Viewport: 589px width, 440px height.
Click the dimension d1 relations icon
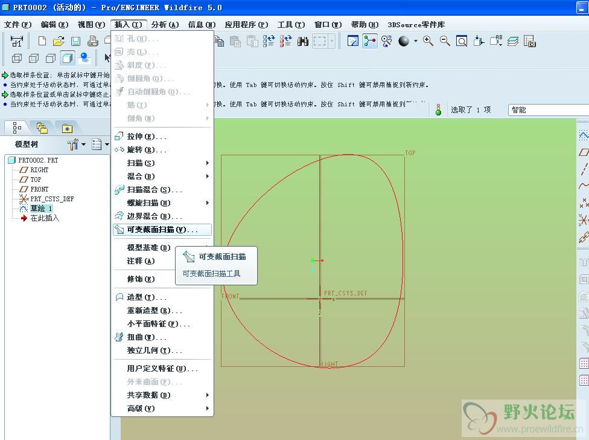point(16,41)
